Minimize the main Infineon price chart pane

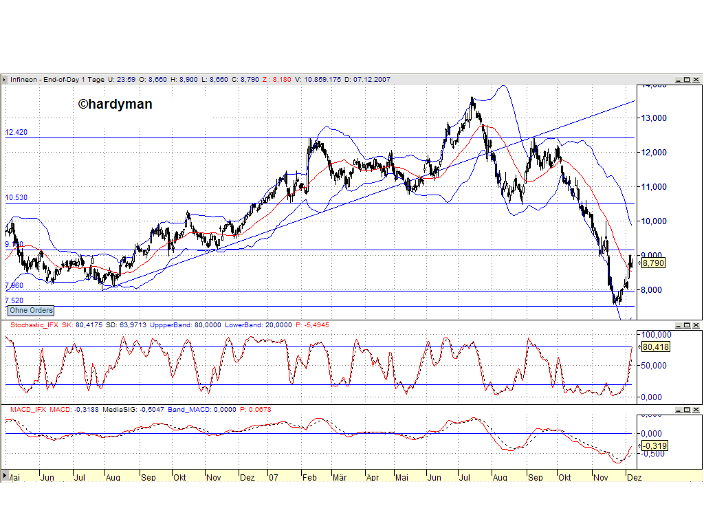coord(679,80)
